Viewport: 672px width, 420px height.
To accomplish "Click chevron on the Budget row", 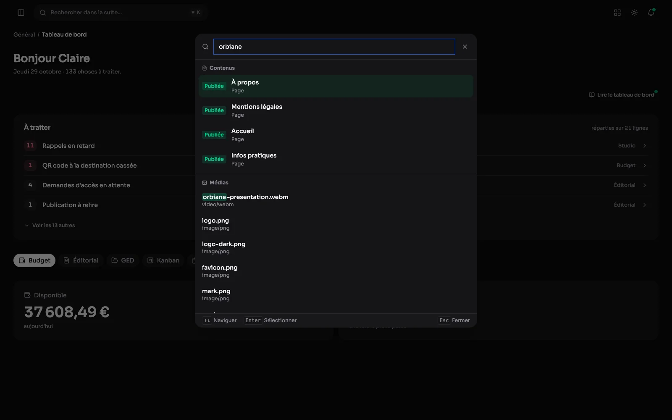I will 645,165.
